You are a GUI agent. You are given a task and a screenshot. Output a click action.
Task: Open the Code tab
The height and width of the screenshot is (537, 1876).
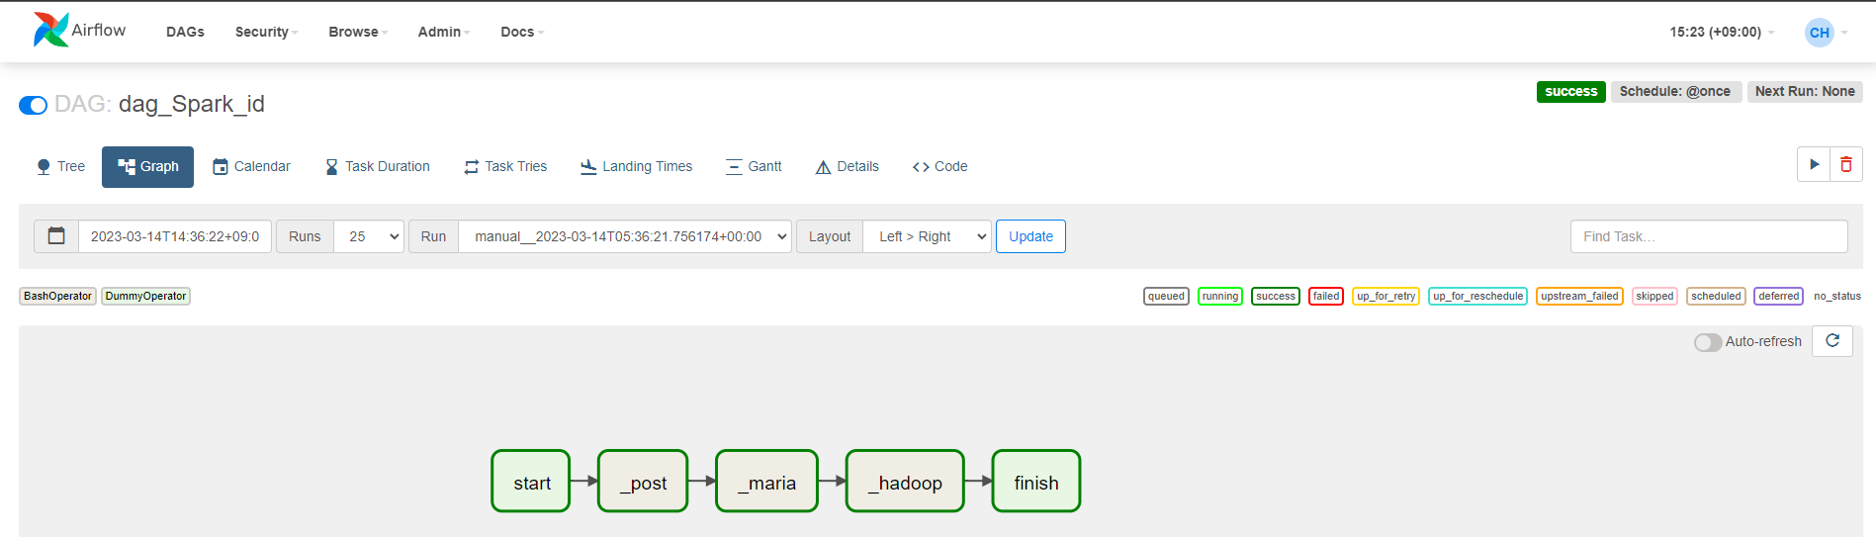939,166
